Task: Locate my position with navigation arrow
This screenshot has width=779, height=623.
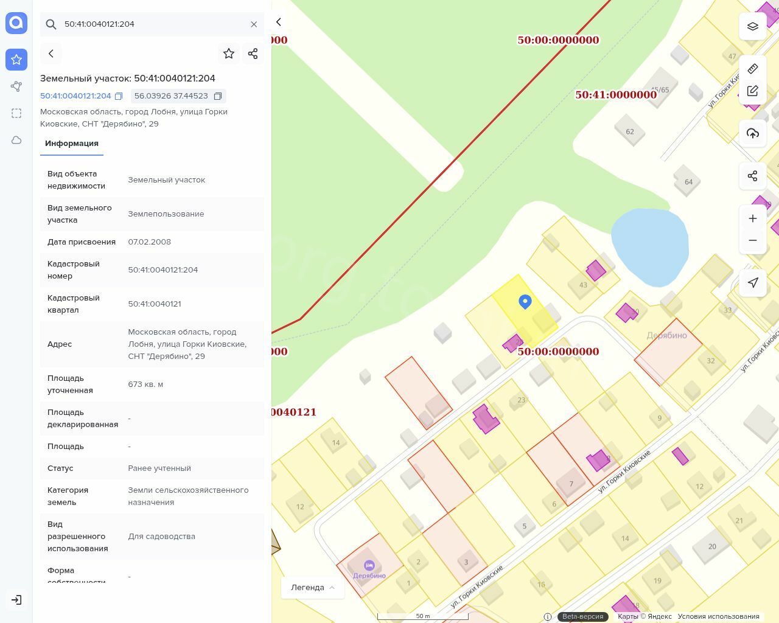Action: (x=752, y=282)
